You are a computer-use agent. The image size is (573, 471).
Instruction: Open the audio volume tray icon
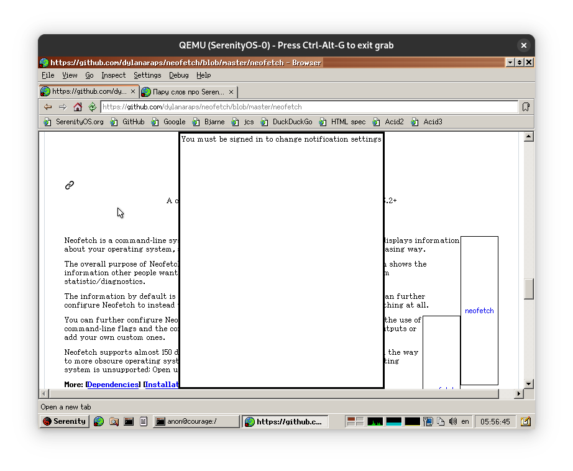coord(453,421)
